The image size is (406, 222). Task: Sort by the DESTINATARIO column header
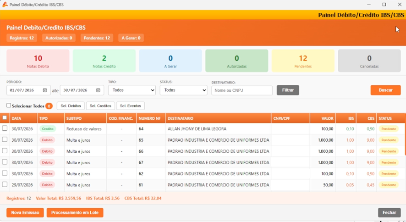click(218, 118)
